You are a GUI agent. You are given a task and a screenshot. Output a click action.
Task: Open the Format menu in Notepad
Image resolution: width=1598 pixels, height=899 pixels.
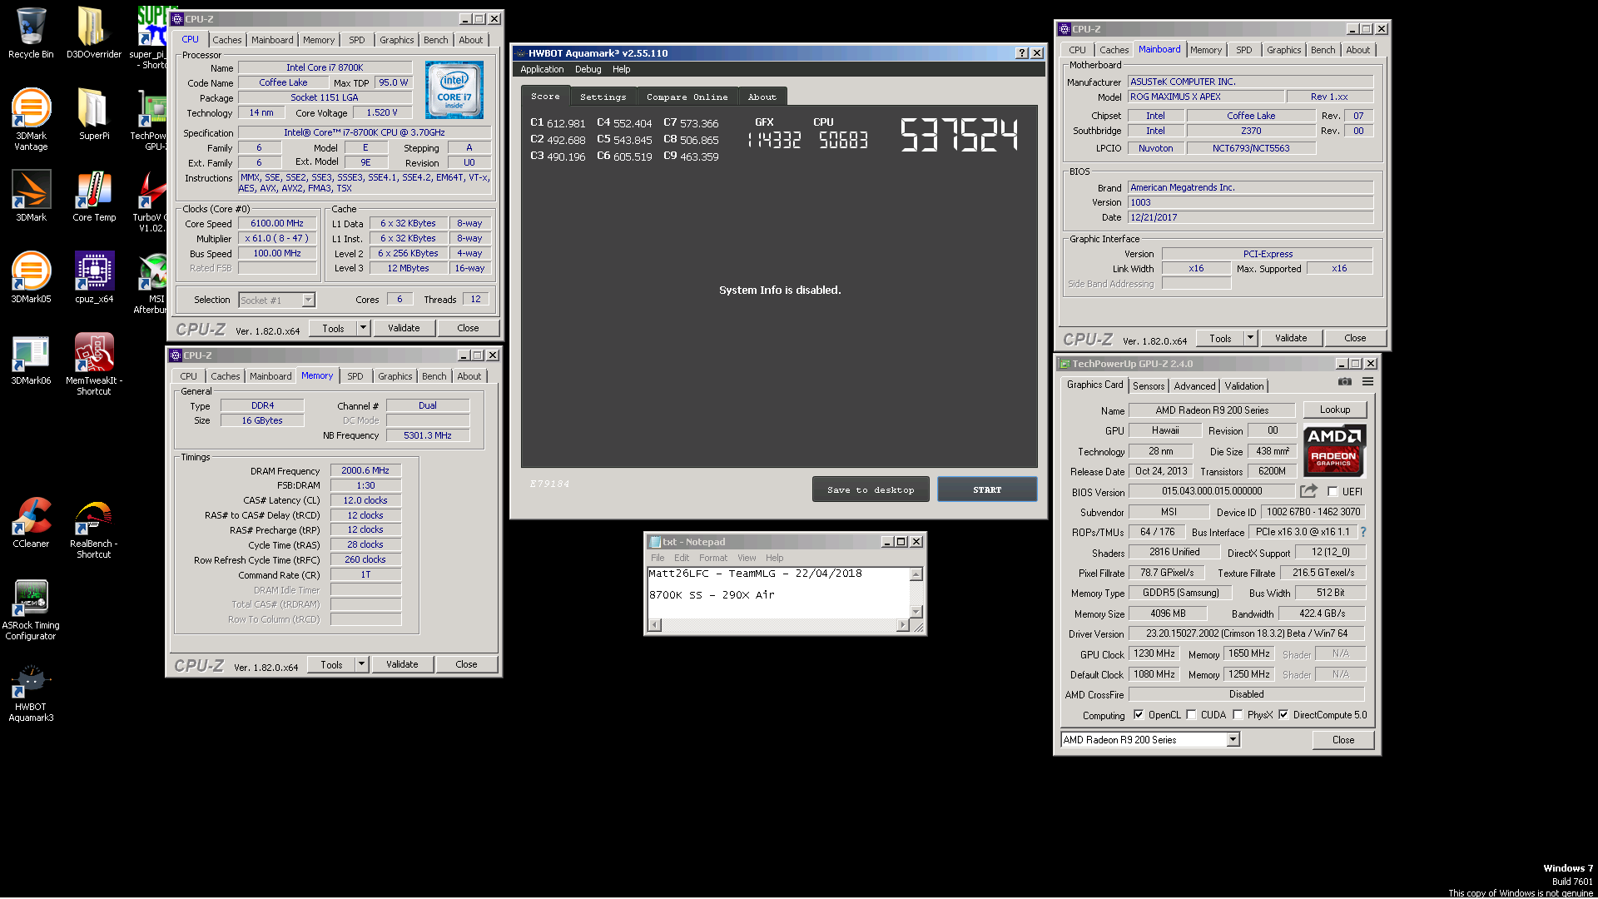coord(712,558)
